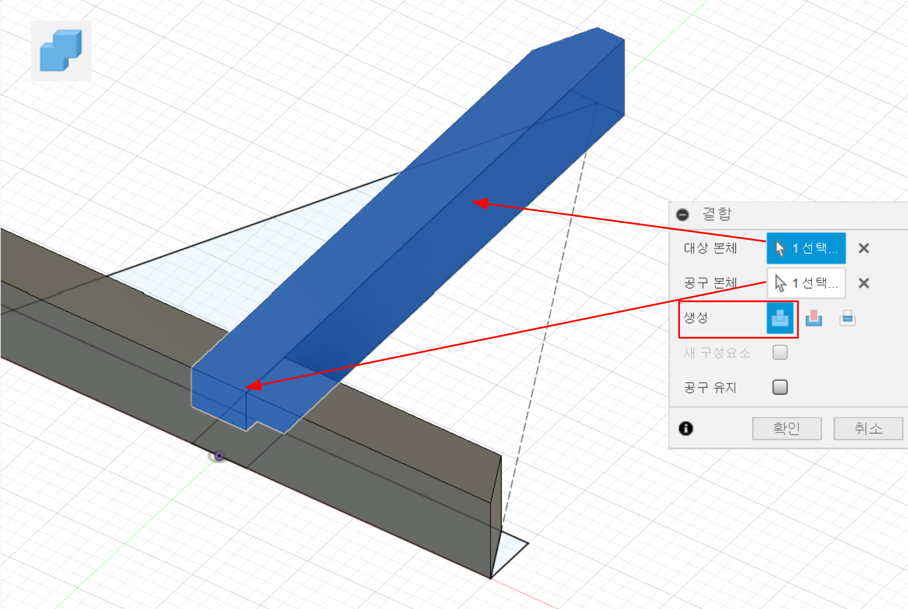Screen dimensions: 908x609
Task: Click the Combine tool icon at top-left
Action: click(61, 51)
